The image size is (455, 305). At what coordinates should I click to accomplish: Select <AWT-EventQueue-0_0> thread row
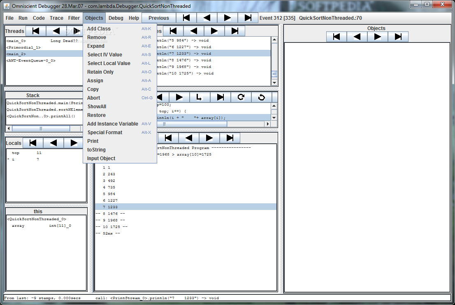tap(44, 61)
